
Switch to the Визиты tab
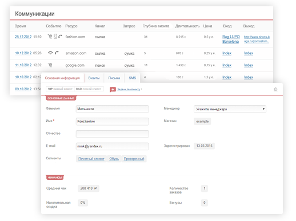tap(94, 78)
